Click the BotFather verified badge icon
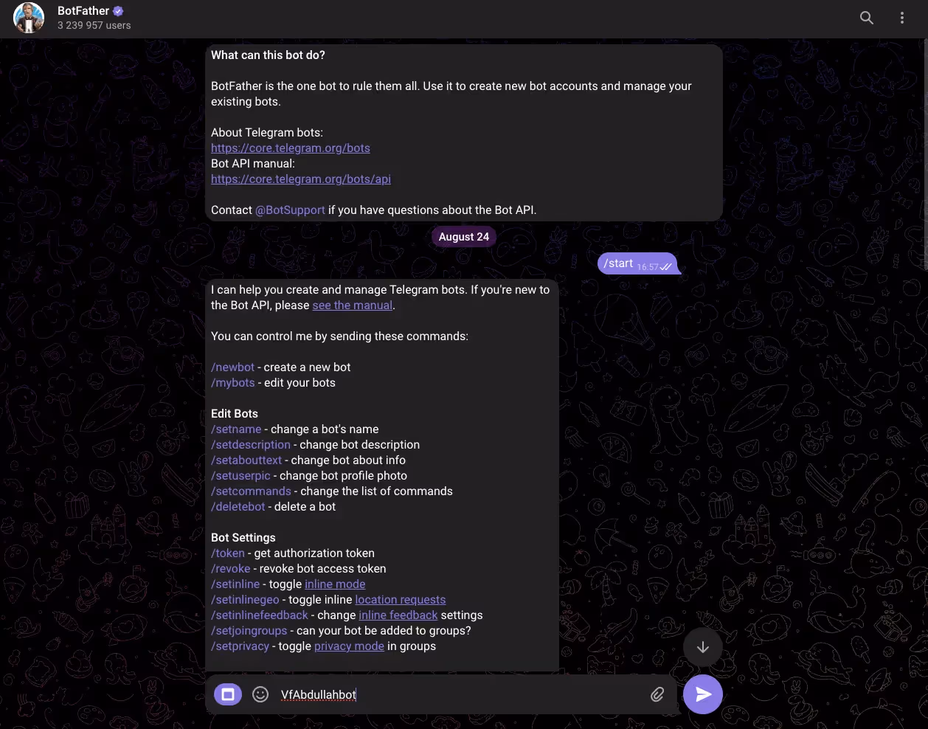928x729 pixels. tap(119, 11)
